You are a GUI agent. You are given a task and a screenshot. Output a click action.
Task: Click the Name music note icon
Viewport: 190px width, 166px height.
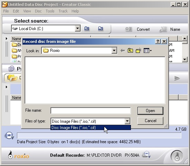pos(163,29)
